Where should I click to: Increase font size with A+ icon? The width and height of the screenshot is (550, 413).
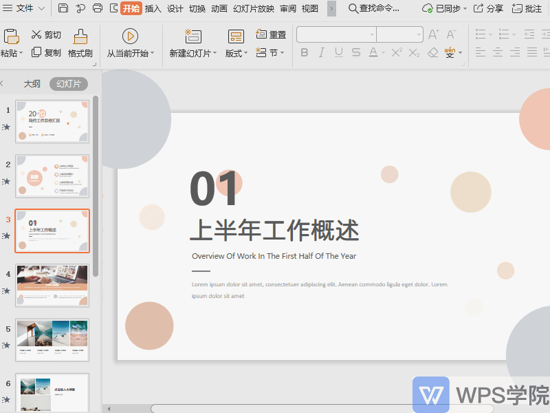pos(434,33)
